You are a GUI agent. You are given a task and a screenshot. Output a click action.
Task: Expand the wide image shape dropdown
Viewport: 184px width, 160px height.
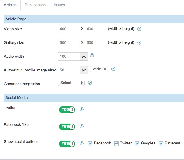99,69
